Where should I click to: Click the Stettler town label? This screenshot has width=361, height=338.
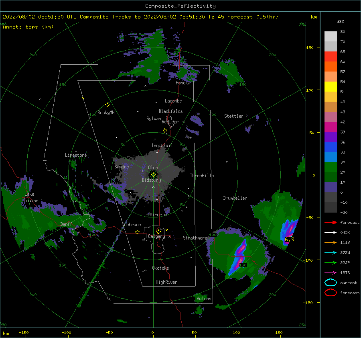coord(234,116)
